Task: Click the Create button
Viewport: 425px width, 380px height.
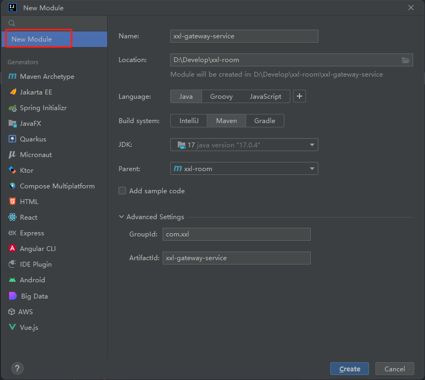Action: pos(350,369)
